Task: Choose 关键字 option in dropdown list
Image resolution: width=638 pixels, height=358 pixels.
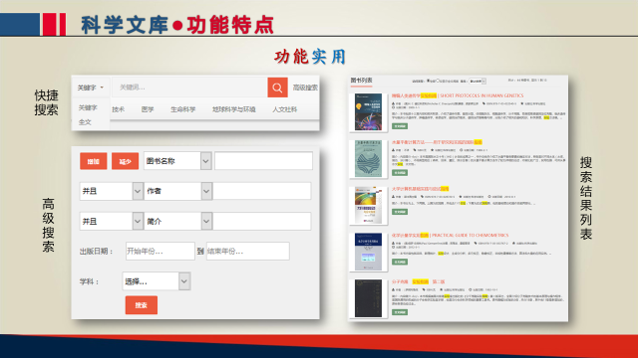Action: (88, 107)
